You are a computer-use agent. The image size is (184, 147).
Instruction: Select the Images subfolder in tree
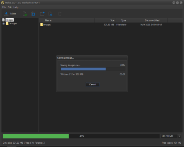pos(13,23)
